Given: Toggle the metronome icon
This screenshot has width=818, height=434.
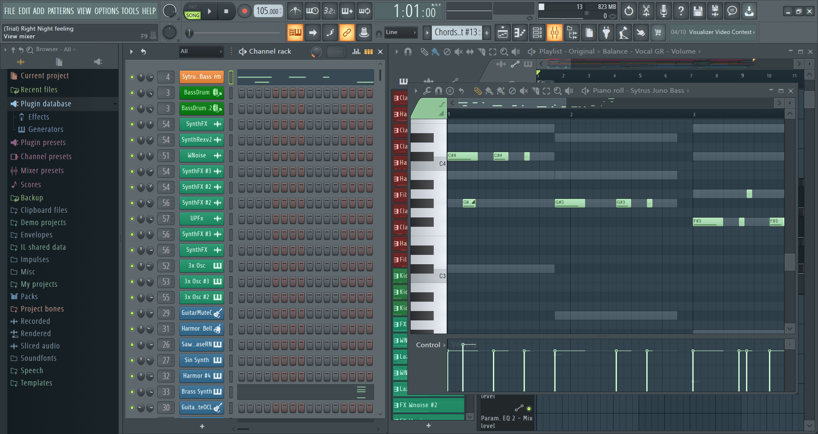Looking at the screenshot, I should click(x=295, y=11).
